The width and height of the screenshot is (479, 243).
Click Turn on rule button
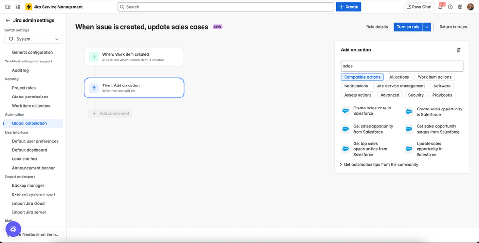coord(408,27)
